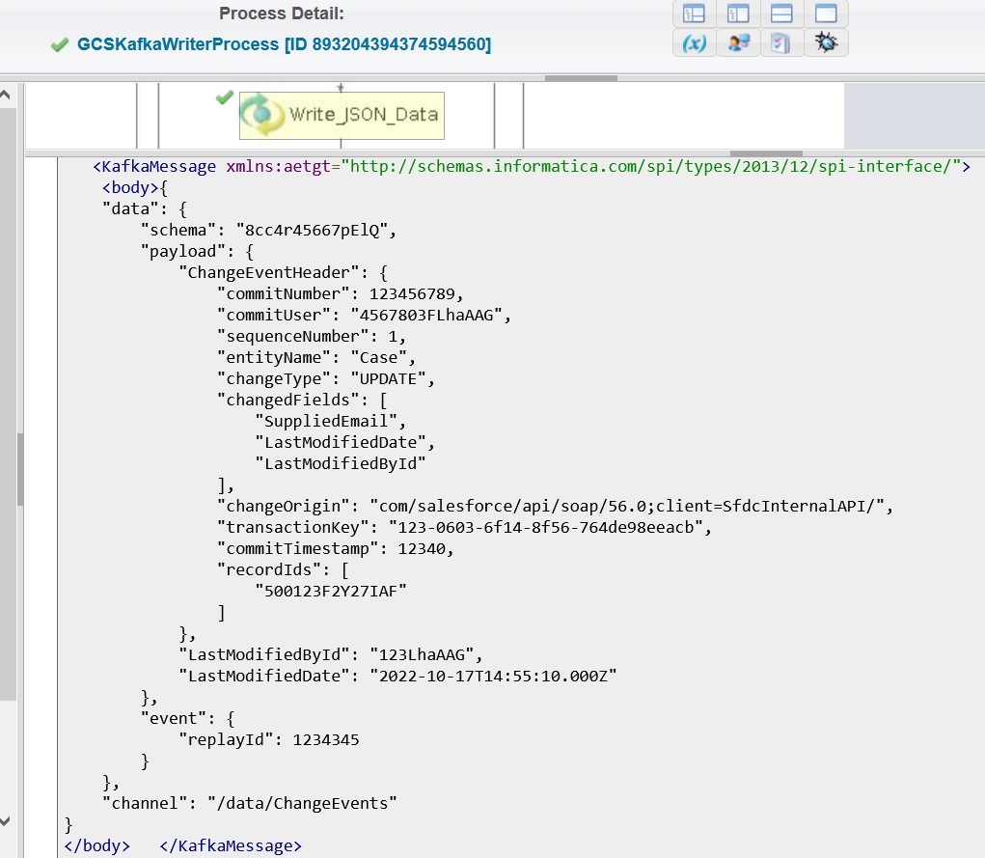Click the spi-interface namespace URL
This screenshot has height=858, width=985.
tap(651, 166)
